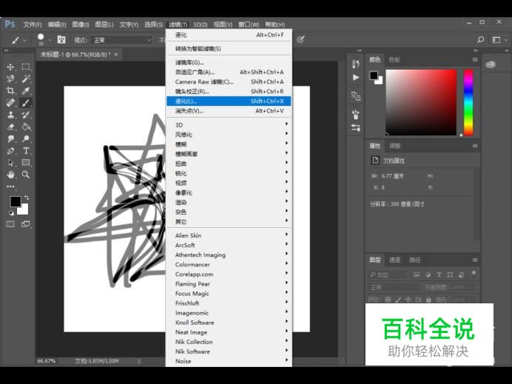The height and width of the screenshot is (384, 512).
Task: Select the Rectangular Marquee tool
Action: pos(26,67)
